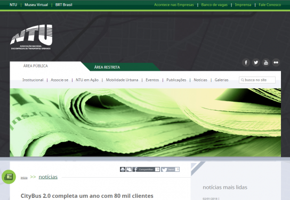Open the YouTube channel icon
Screen dimensions: 290x200
[x=266, y=63]
